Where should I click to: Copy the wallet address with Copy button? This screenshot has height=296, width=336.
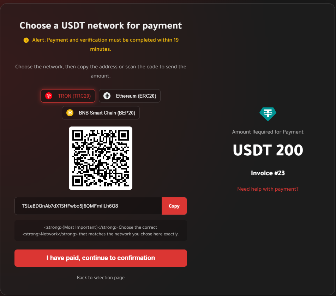174,206
